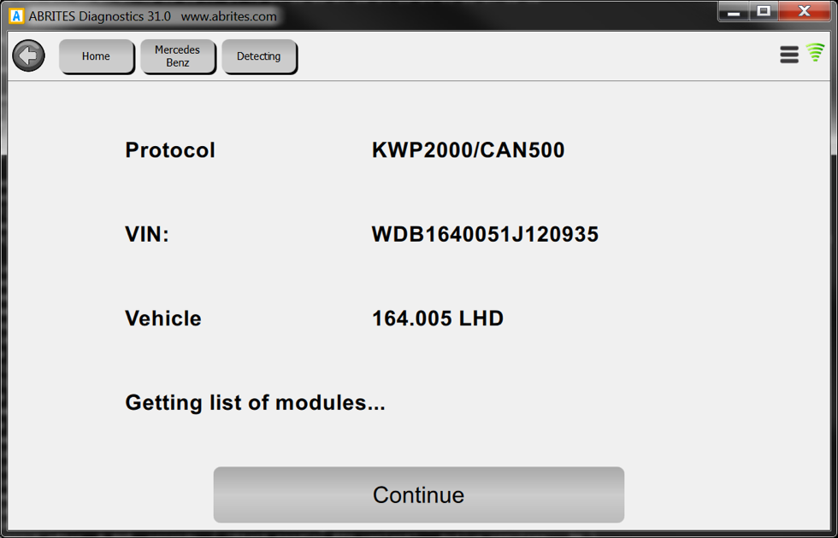Go to the Home breadcrumb
Image resolution: width=838 pixels, height=538 pixels.
pyautogui.click(x=96, y=56)
